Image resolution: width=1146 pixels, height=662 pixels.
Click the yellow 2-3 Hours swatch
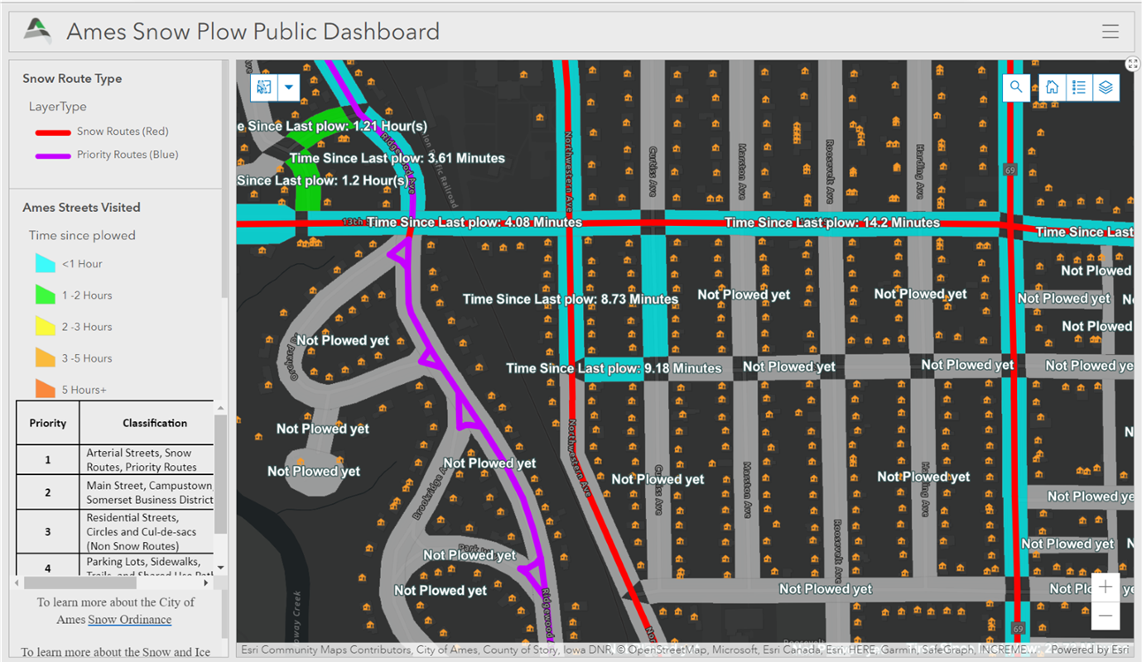tap(45, 327)
